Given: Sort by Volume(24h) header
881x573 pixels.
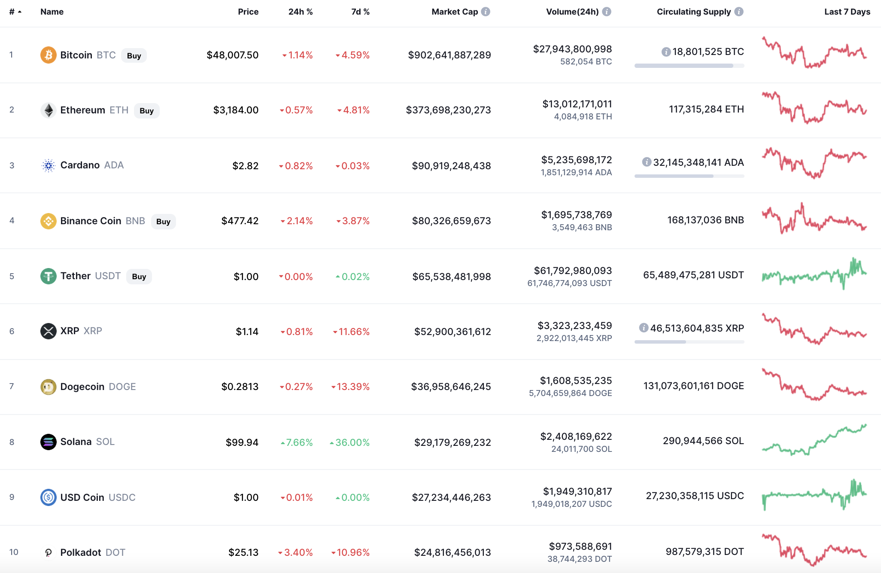Looking at the screenshot, I should point(572,12).
